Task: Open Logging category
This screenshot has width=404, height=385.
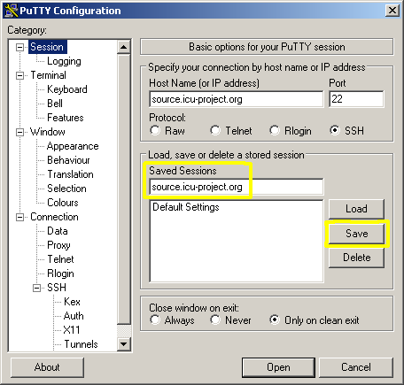Action: point(64,61)
